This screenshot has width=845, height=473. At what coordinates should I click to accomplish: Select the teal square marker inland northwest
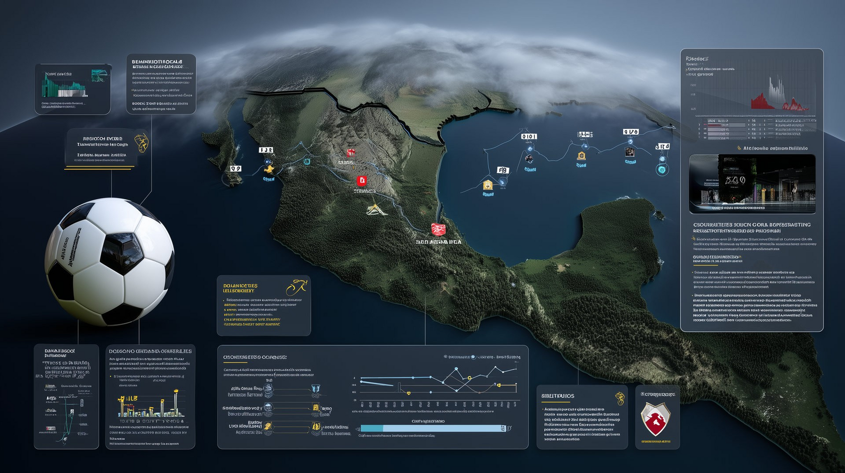pyautogui.click(x=306, y=161)
